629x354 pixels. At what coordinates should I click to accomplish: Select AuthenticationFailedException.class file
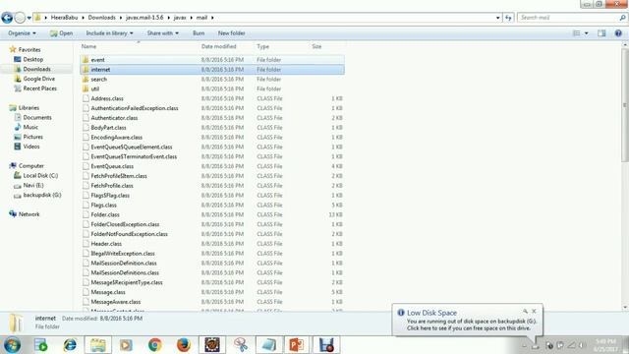[x=135, y=108]
